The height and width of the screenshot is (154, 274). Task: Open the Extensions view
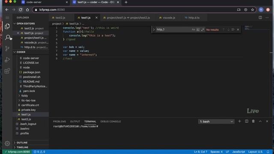[x=7, y=71]
